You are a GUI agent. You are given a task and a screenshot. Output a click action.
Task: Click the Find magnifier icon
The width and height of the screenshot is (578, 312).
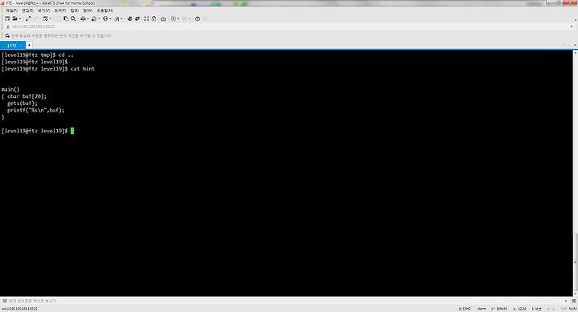pyautogui.click(x=73, y=18)
